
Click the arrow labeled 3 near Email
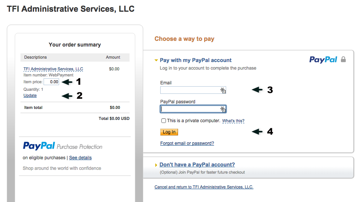click(x=257, y=90)
